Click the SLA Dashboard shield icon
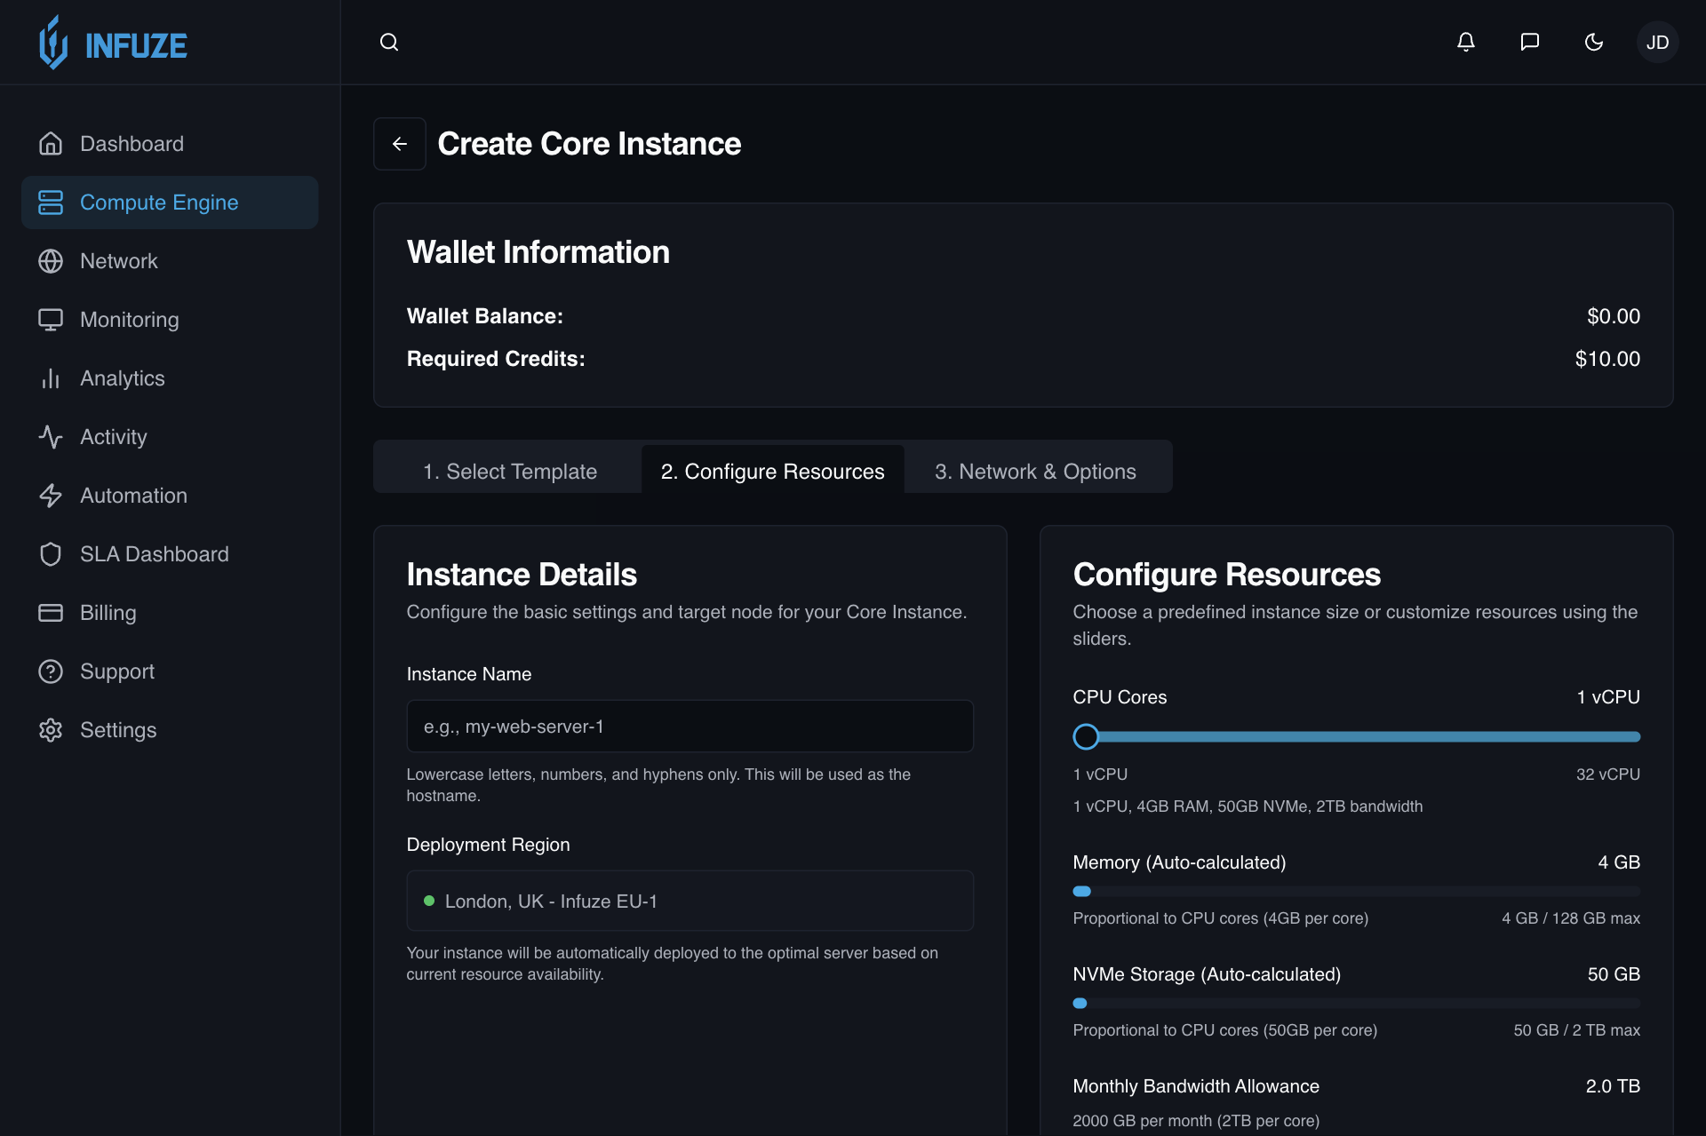The width and height of the screenshot is (1706, 1136). (51, 554)
